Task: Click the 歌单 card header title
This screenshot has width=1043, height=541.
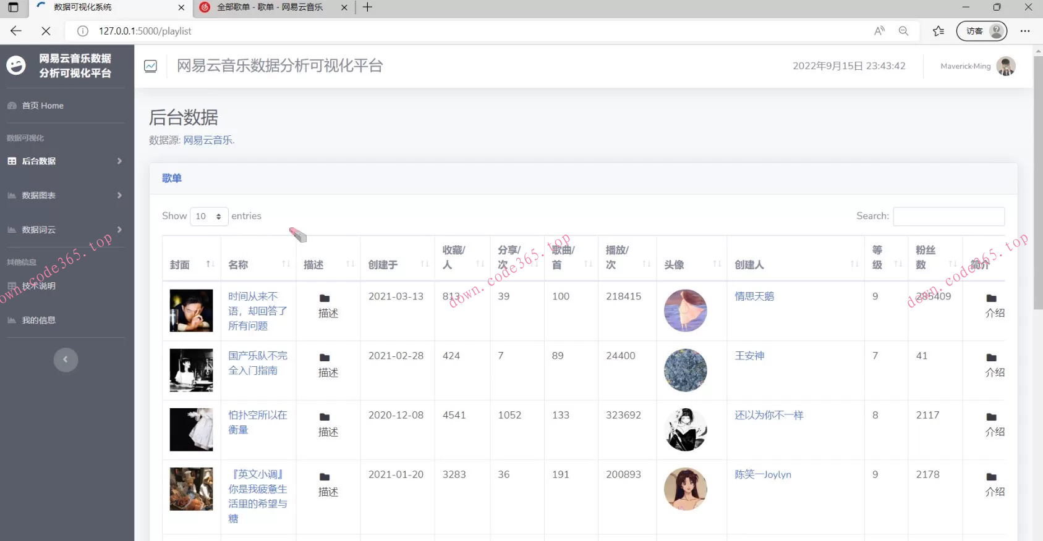Action: point(172,178)
